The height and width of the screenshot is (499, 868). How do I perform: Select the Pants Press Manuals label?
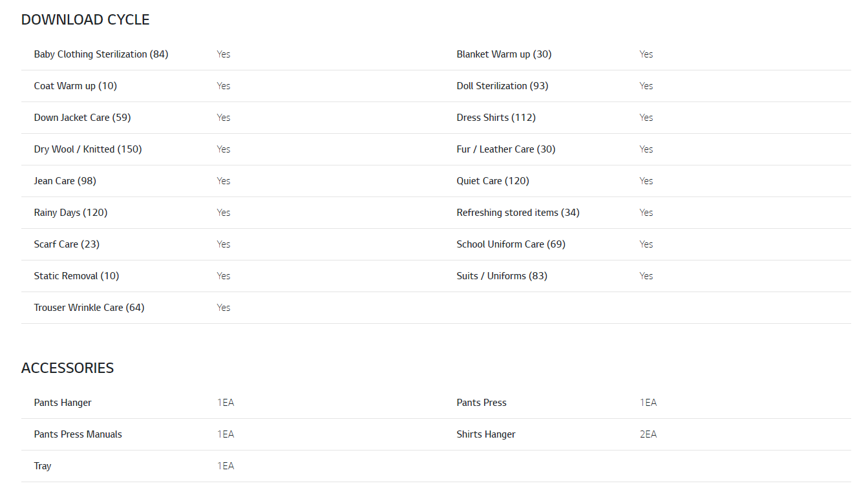pyautogui.click(x=78, y=434)
